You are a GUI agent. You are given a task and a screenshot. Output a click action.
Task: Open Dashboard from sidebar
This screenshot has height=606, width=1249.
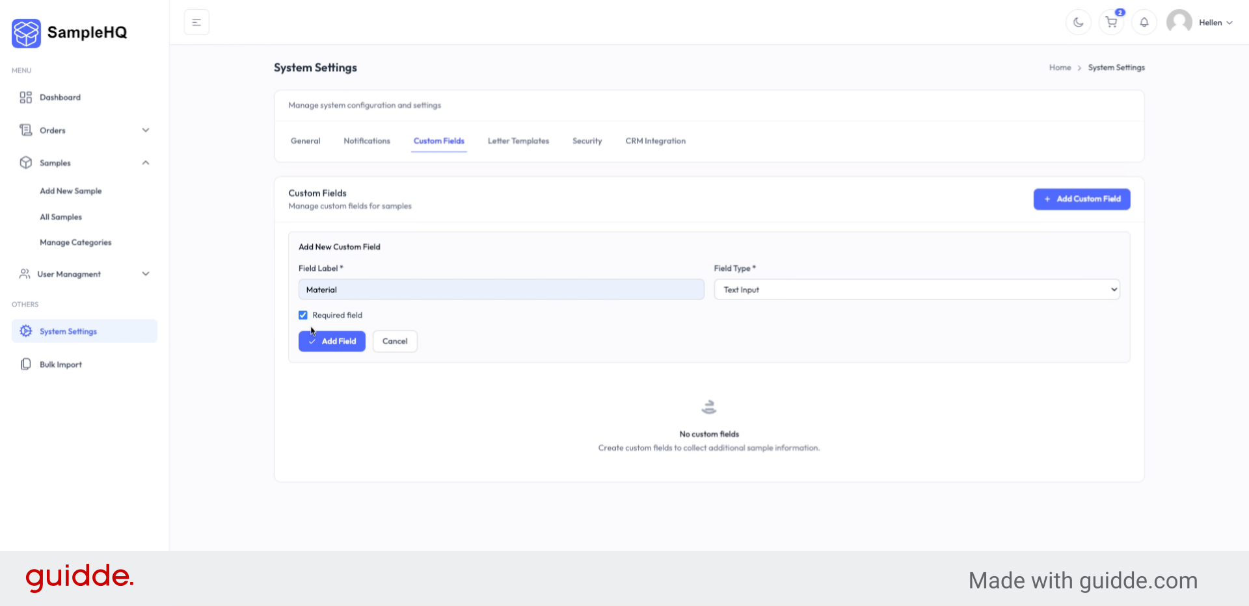point(60,97)
